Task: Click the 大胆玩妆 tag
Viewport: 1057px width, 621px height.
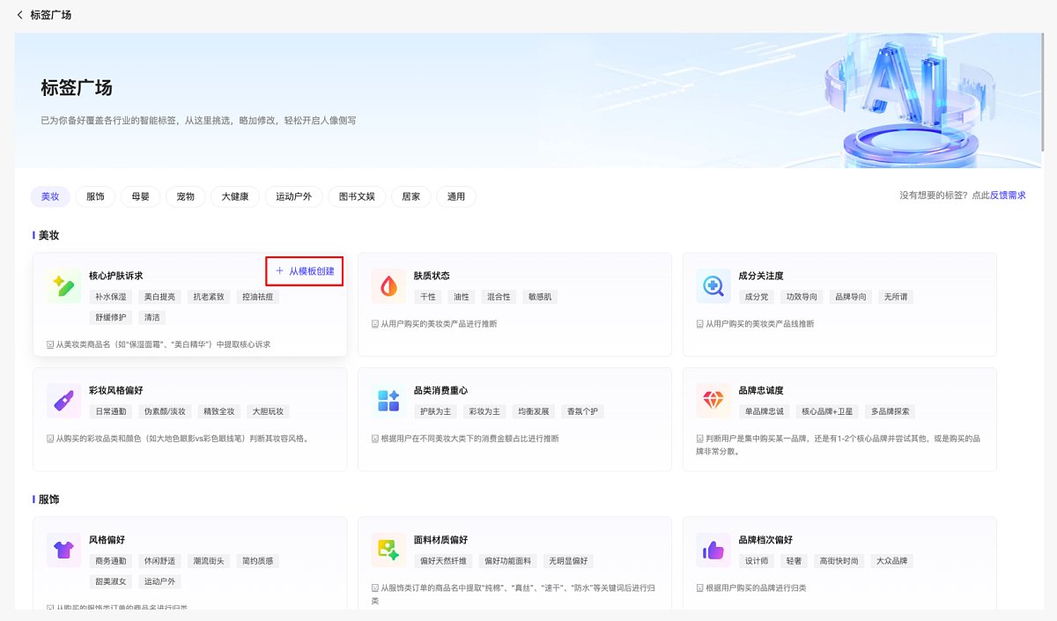Action: [268, 411]
